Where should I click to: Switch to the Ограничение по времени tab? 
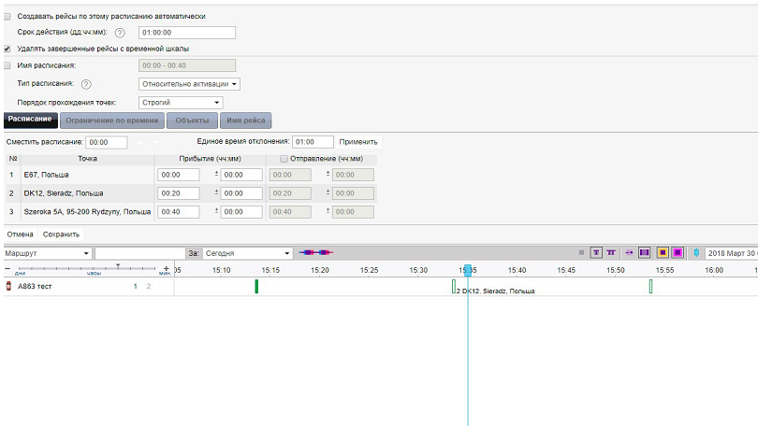112,121
